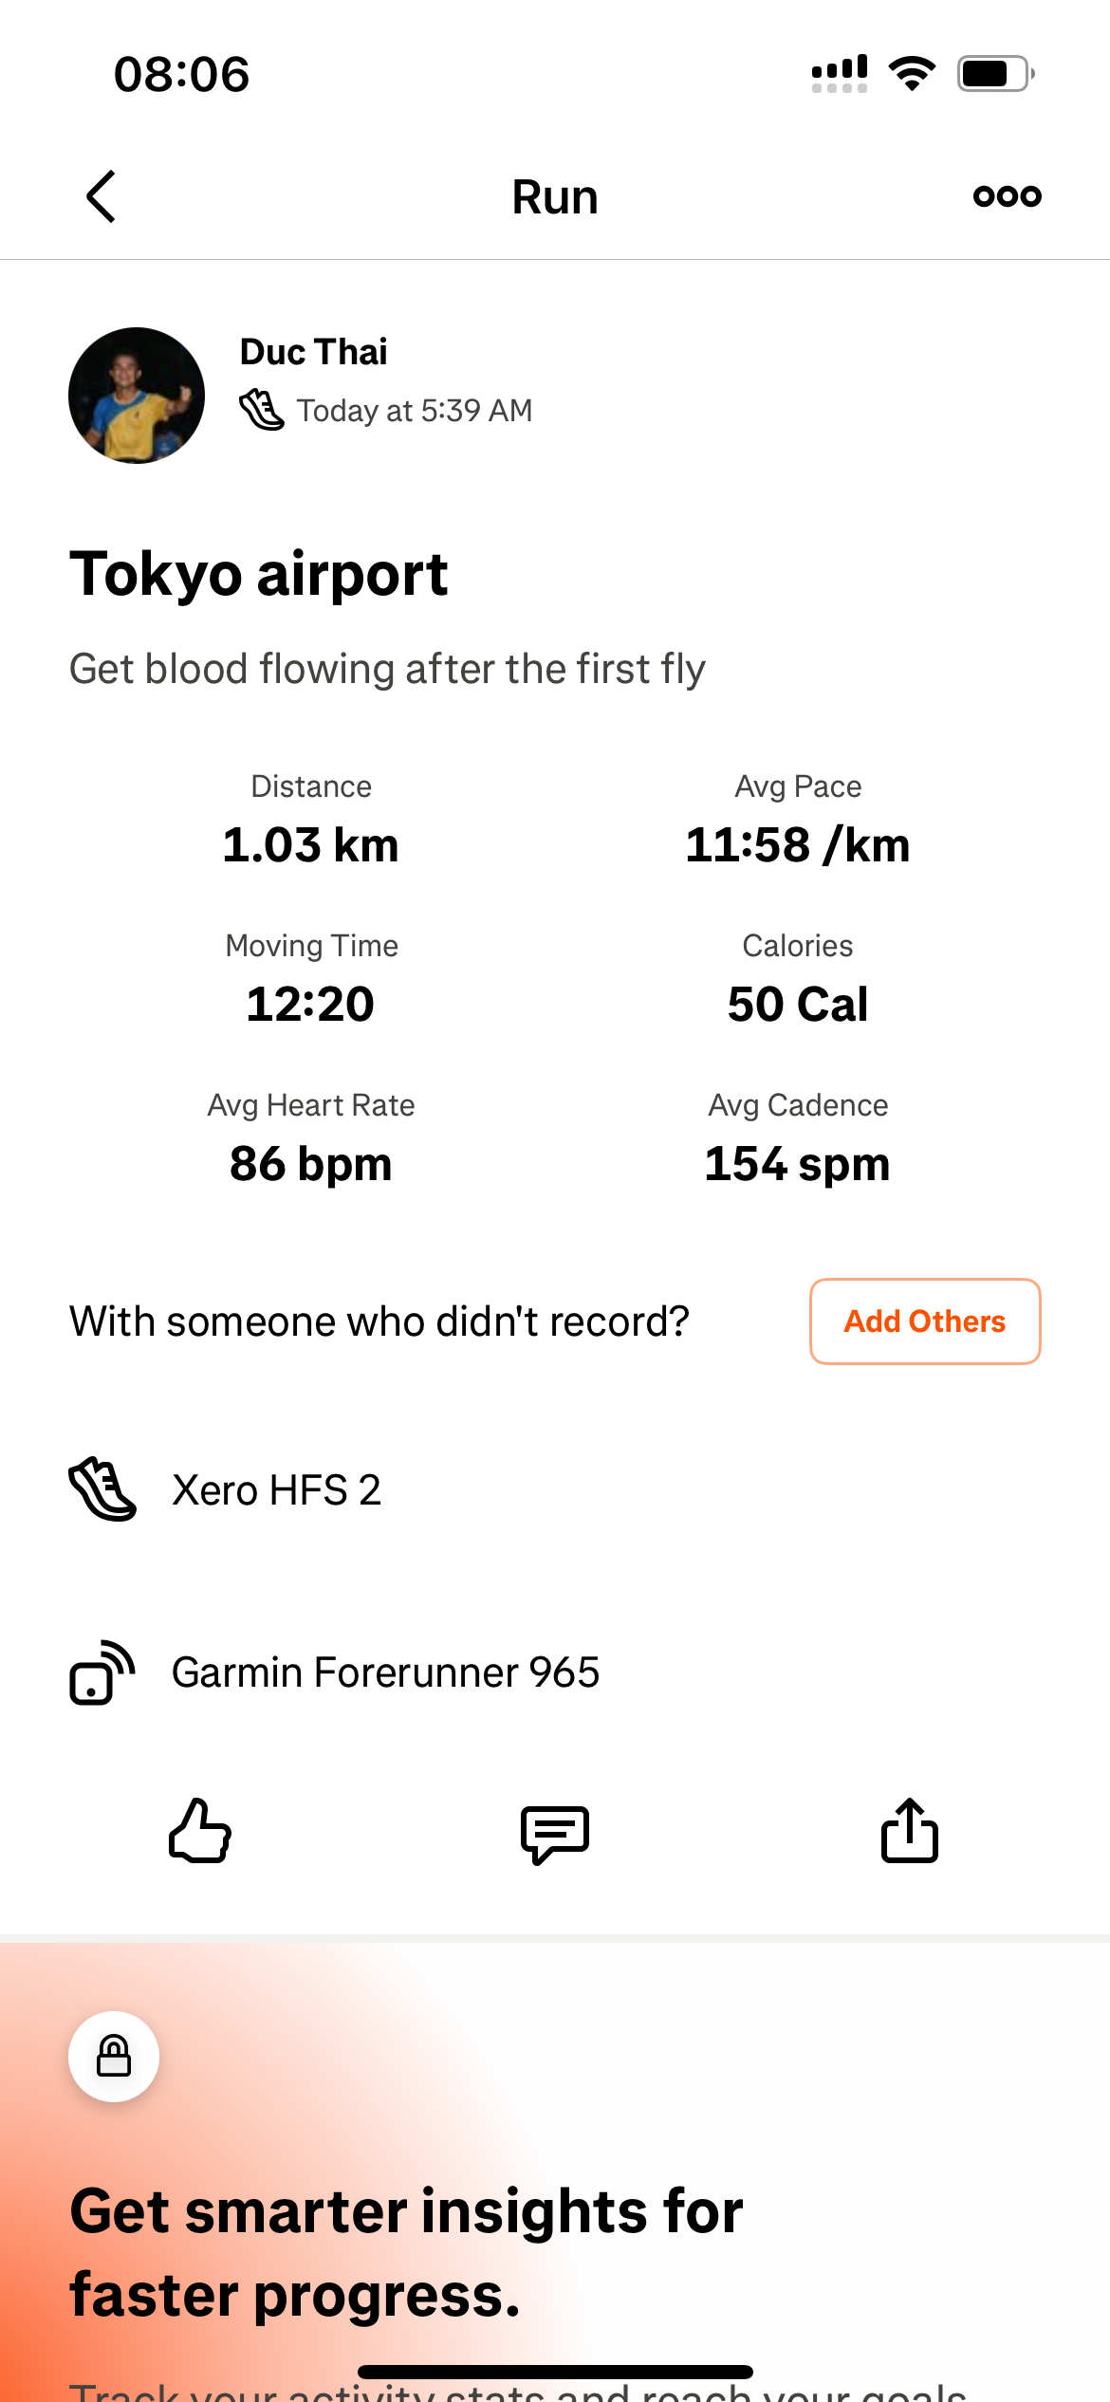Viewport: 1110px width, 2402px height.
Task: Open the three-dot more options menu
Action: coord(1007,196)
